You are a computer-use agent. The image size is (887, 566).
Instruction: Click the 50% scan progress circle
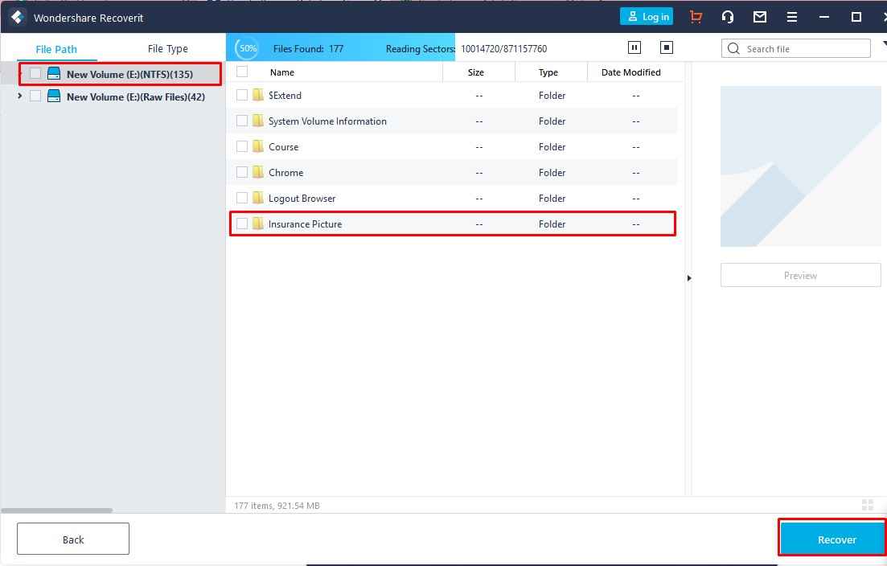tap(247, 48)
